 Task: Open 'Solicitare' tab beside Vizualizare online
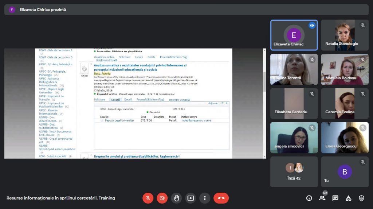pos(125,57)
